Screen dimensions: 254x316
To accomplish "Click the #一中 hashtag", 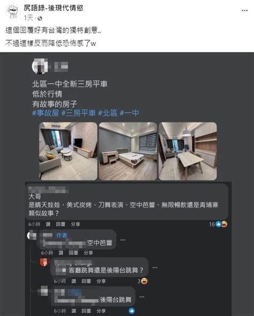I will pyautogui.click(x=130, y=113).
